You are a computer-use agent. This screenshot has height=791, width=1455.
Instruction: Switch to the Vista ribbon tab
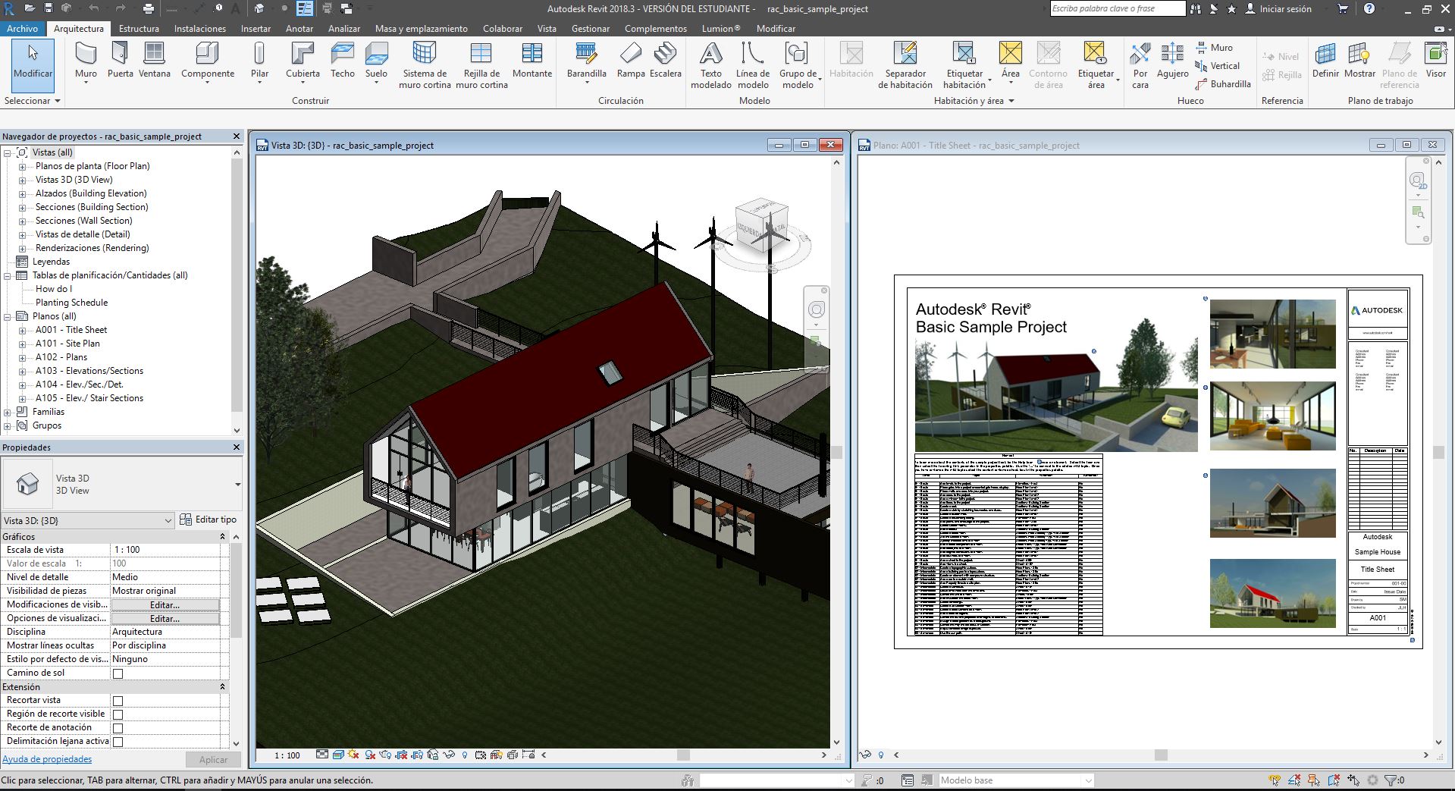click(547, 29)
